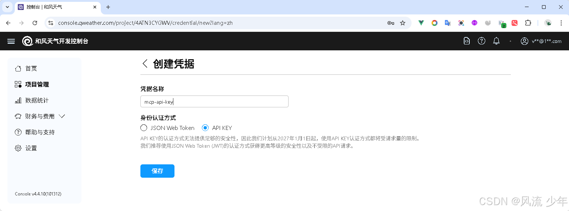Click the 和风天气开发控制台 header title
The height and width of the screenshot is (211, 569).
tap(61, 41)
